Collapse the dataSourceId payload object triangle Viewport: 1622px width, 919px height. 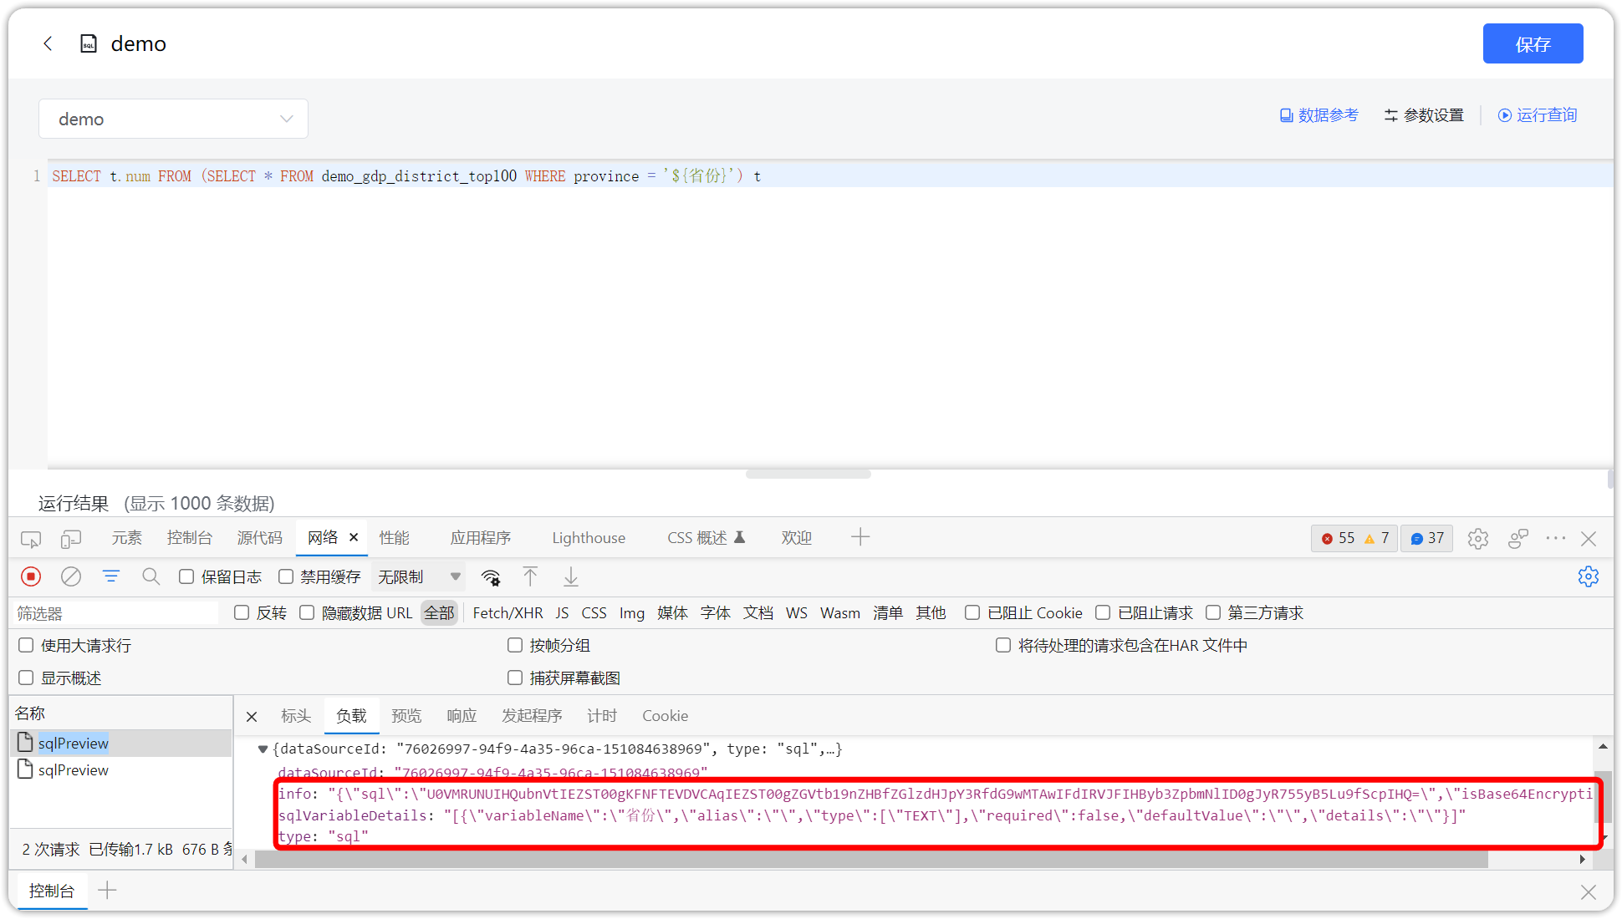pos(263,749)
